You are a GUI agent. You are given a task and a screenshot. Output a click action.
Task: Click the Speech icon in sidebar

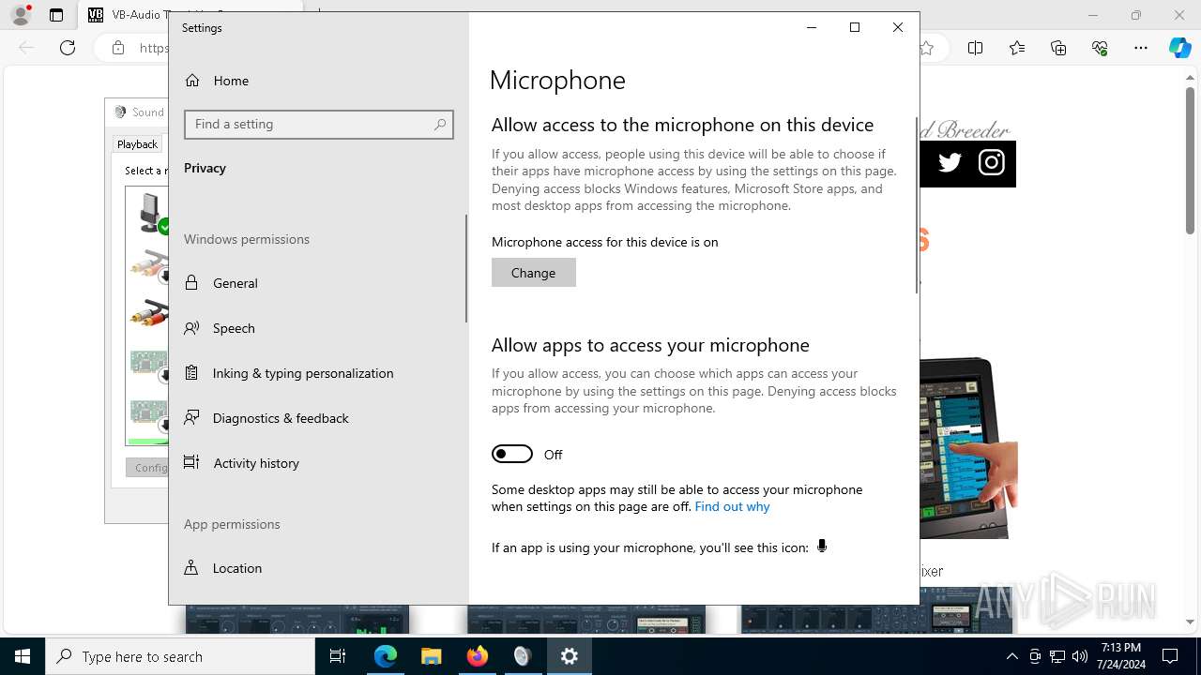pos(191,327)
